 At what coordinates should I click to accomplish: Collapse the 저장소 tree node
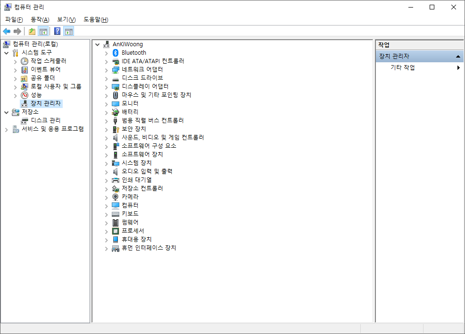[6, 112]
